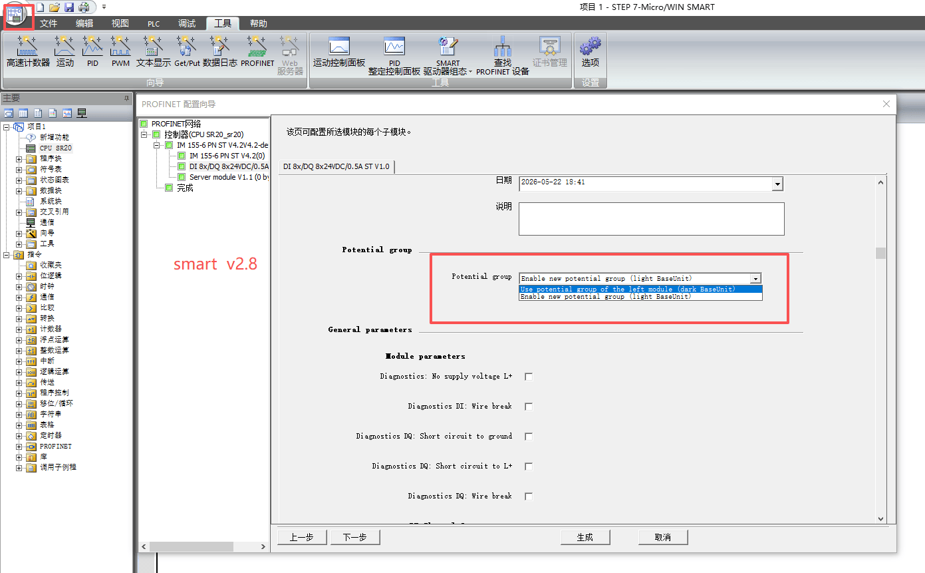Select 'DI 8x/DQ 8x24VDC/0.5A' in the wizard tree
The image size is (925, 573).
[224, 166]
